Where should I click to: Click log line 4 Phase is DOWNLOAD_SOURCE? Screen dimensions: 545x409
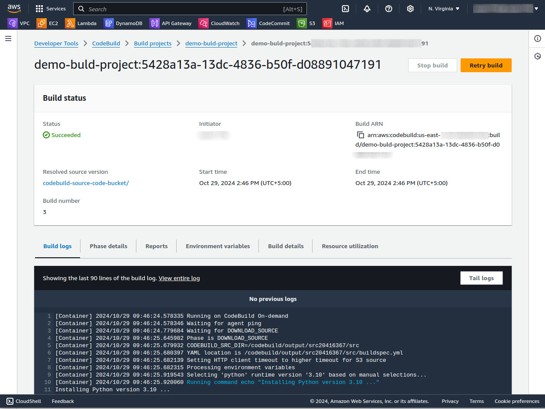[x=161, y=338]
